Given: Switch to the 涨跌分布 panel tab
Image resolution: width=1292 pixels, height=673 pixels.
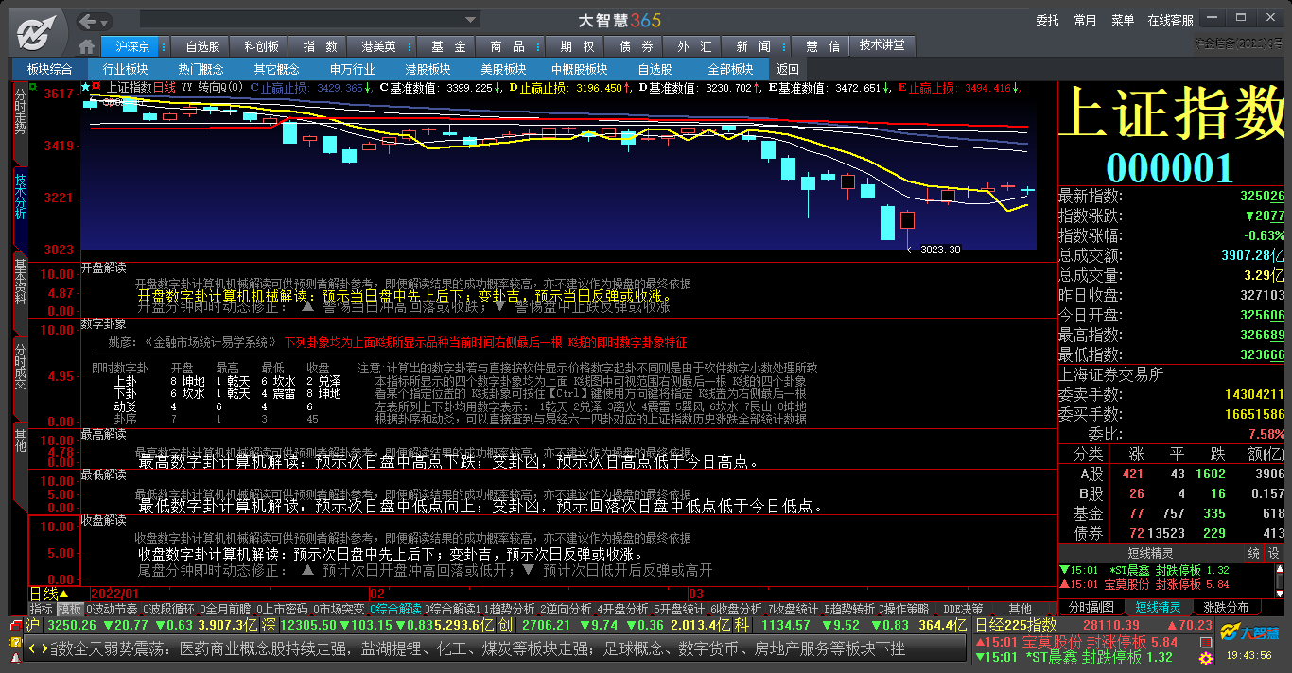Looking at the screenshot, I should 1226,607.
